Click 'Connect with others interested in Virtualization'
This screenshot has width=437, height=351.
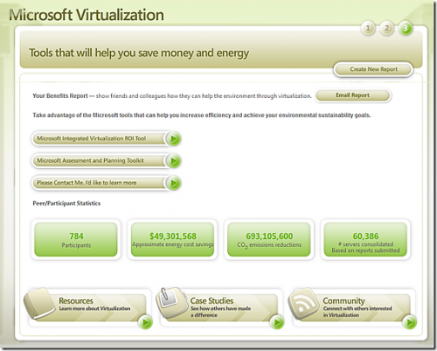pos(357,312)
